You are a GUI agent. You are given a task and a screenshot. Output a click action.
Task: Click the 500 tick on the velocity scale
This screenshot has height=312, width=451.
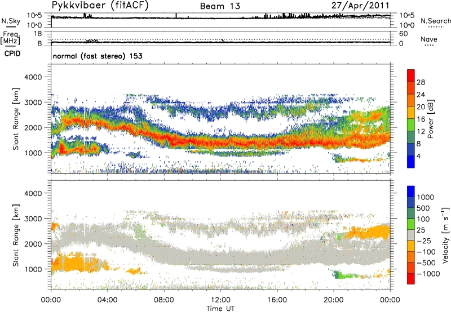coord(423,208)
